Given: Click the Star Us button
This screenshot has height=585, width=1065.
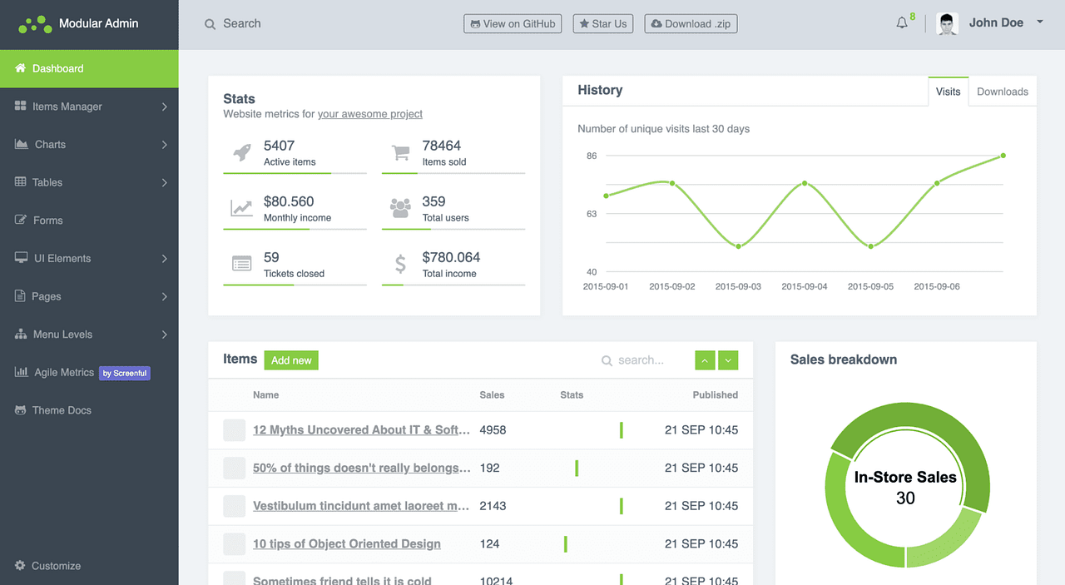Looking at the screenshot, I should tap(602, 23).
